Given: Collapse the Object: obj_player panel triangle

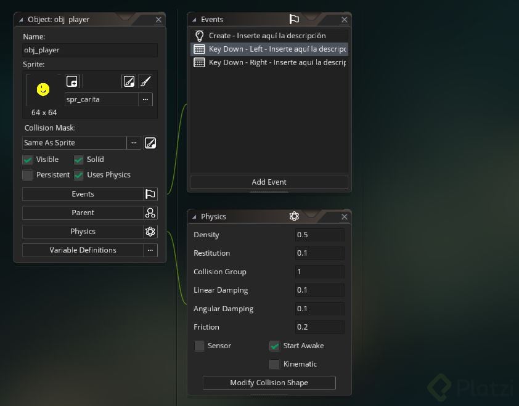Looking at the screenshot, I should pos(21,20).
